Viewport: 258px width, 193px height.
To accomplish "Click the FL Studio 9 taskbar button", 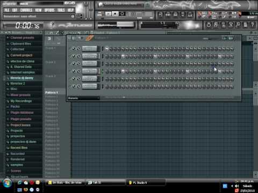I will pos(146,182).
